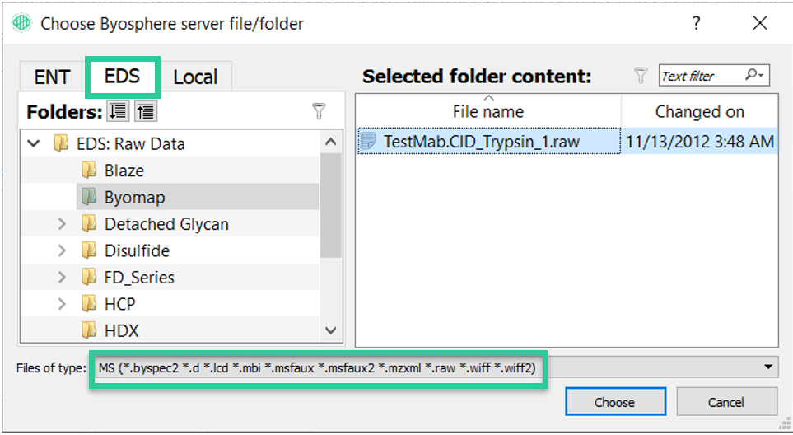Click the Choose button
Image resolution: width=793 pixels, height=435 pixels.
click(615, 401)
